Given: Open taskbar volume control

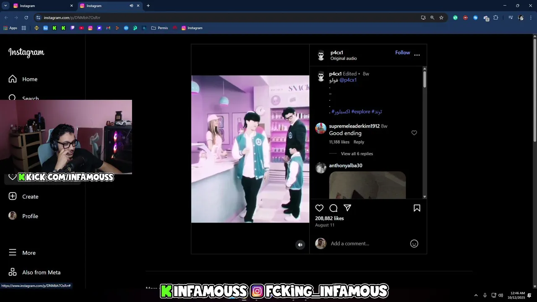Looking at the screenshot, I should coord(501,295).
